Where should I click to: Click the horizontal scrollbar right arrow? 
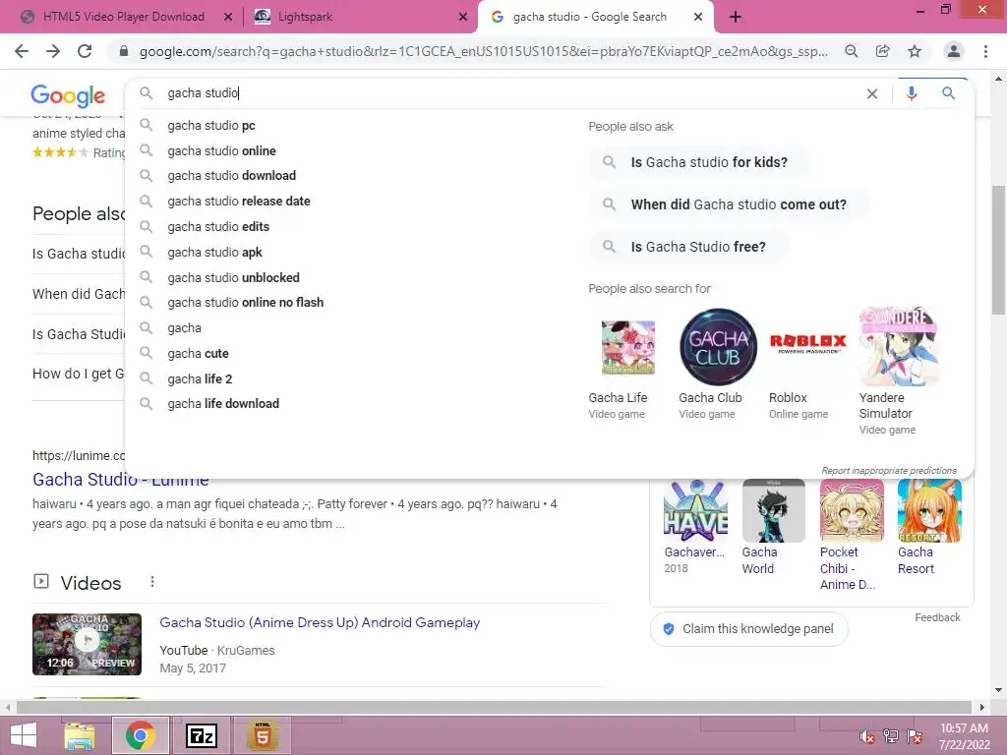(982, 707)
